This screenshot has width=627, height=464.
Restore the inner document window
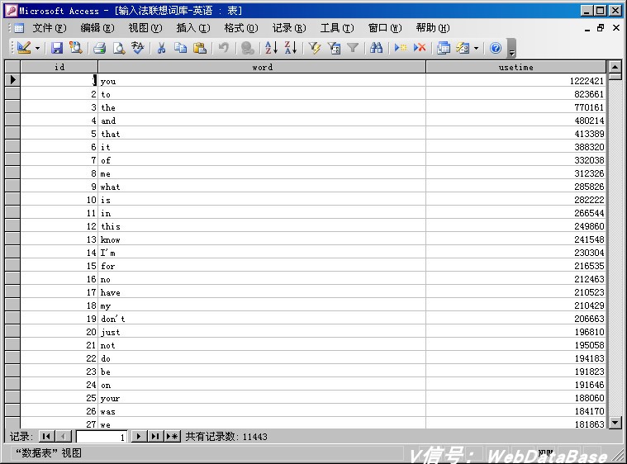pos(601,28)
